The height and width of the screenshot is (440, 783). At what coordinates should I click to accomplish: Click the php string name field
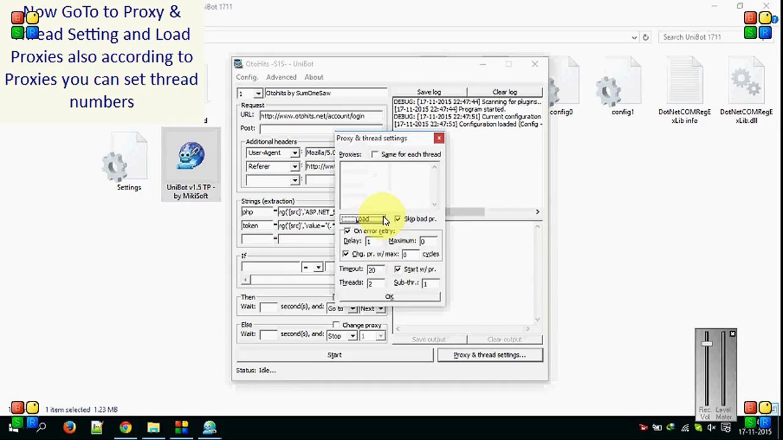click(258, 212)
